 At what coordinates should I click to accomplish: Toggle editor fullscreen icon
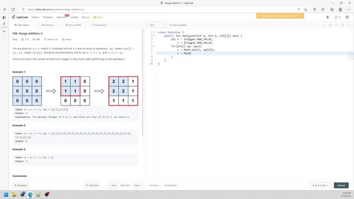click(349, 25)
